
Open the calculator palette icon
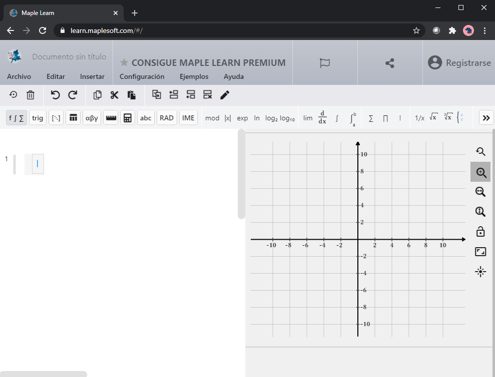pyautogui.click(x=128, y=118)
